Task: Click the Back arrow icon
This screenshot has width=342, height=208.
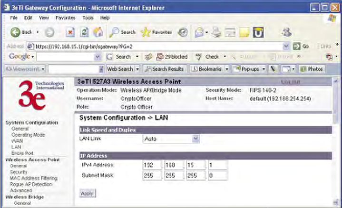Action: coord(15,32)
